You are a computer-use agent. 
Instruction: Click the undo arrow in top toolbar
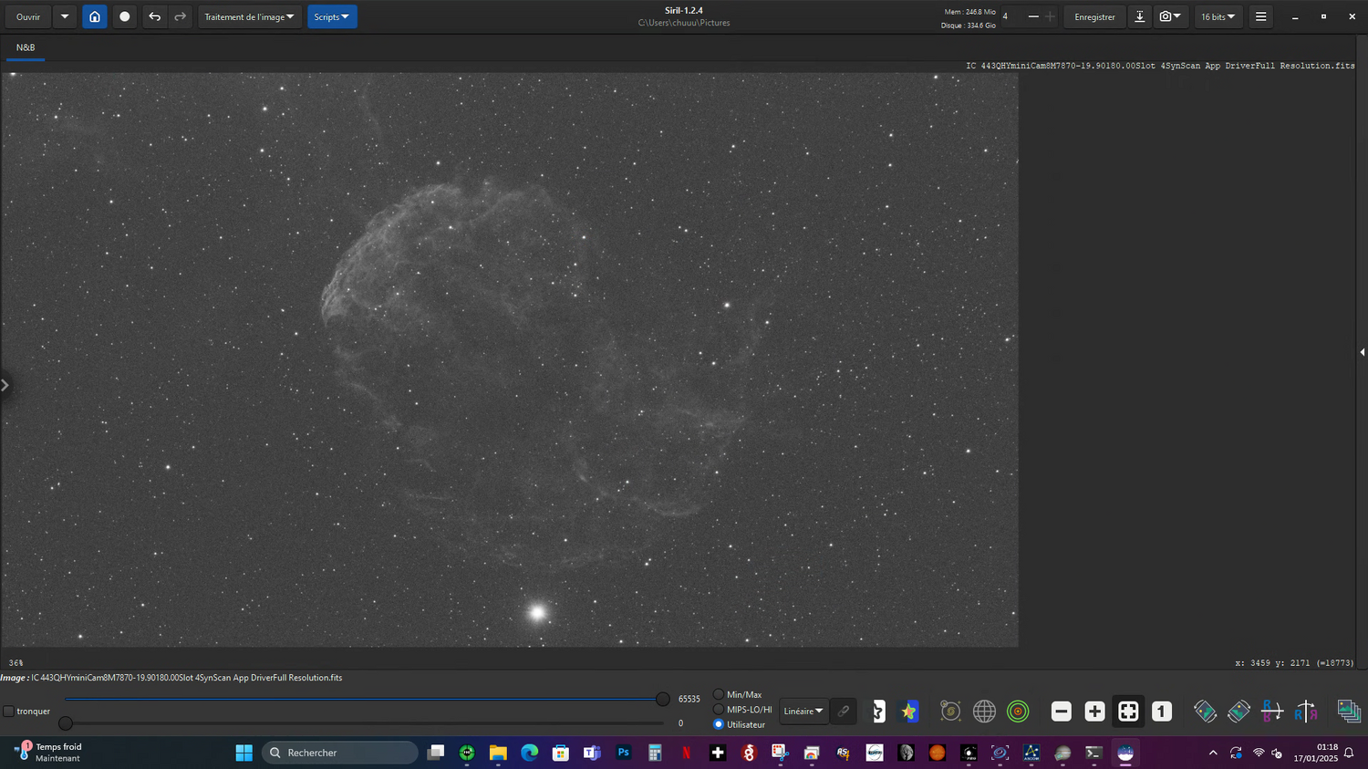pos(155,16)
